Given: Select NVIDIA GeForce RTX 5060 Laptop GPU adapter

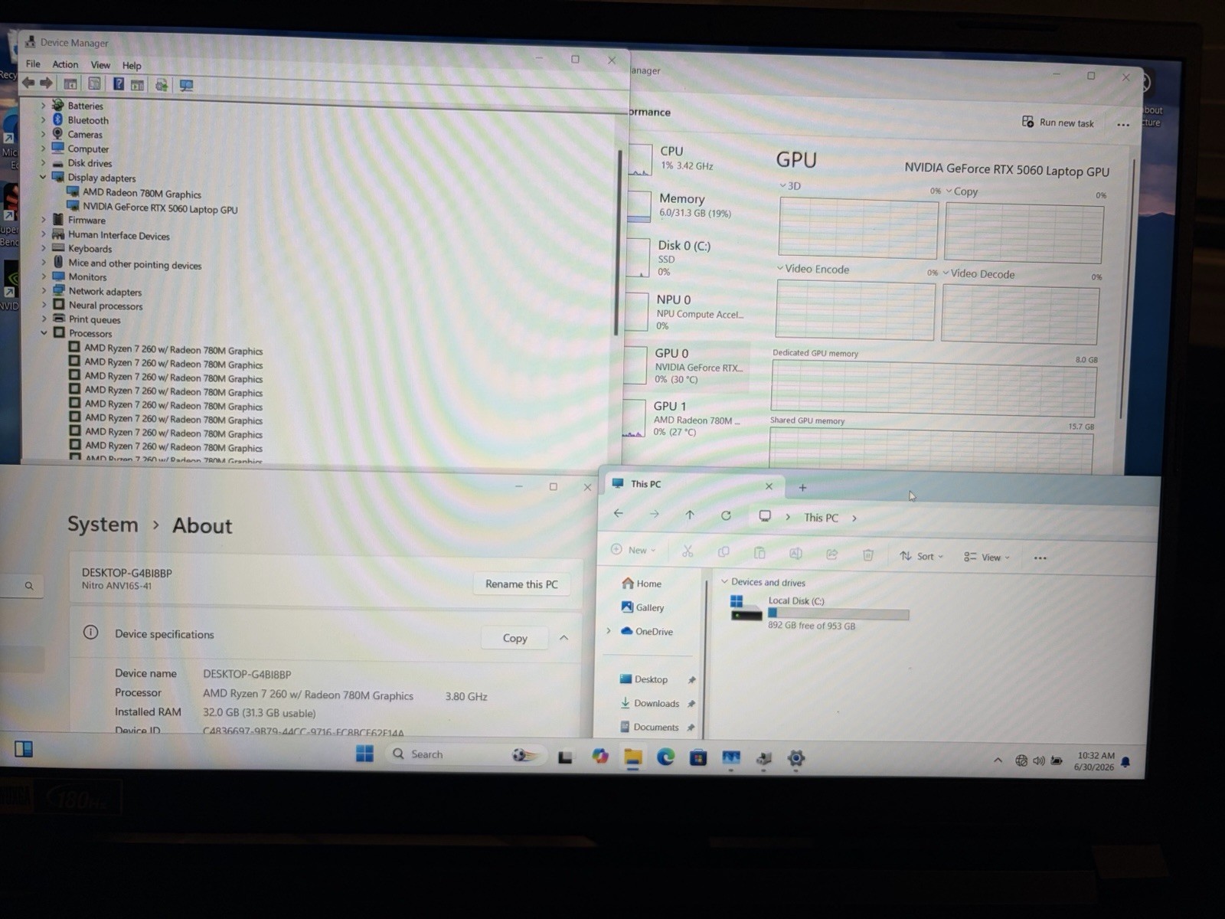Looking at the screenshot, I should tap(160, 208).
